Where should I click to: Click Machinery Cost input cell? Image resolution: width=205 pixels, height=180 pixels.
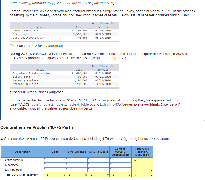pyautogui.click(x=55, y=165)
